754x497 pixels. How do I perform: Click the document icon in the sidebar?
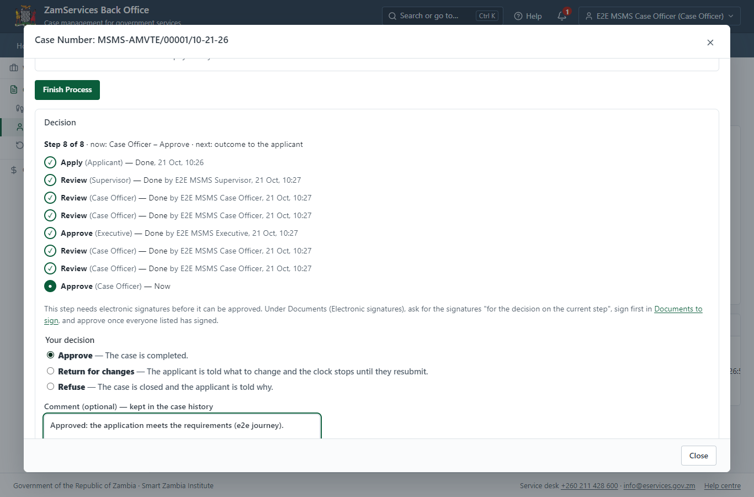tap(14, 89)
